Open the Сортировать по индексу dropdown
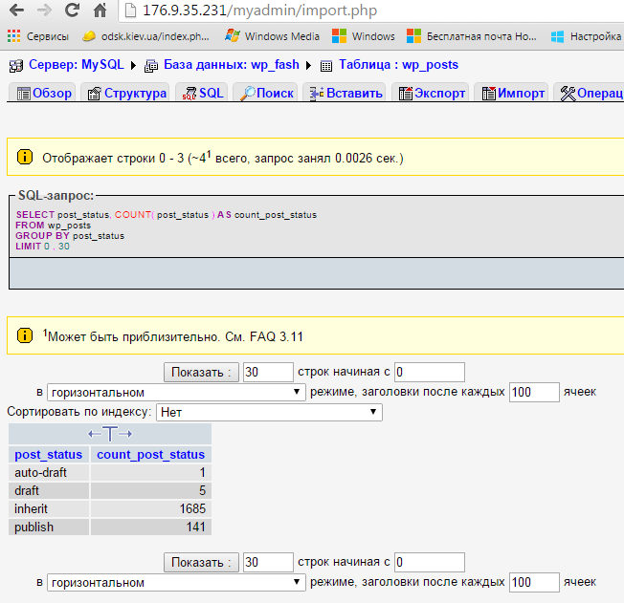The width and height of the screenshot is (624, 603). coord(270,412)
